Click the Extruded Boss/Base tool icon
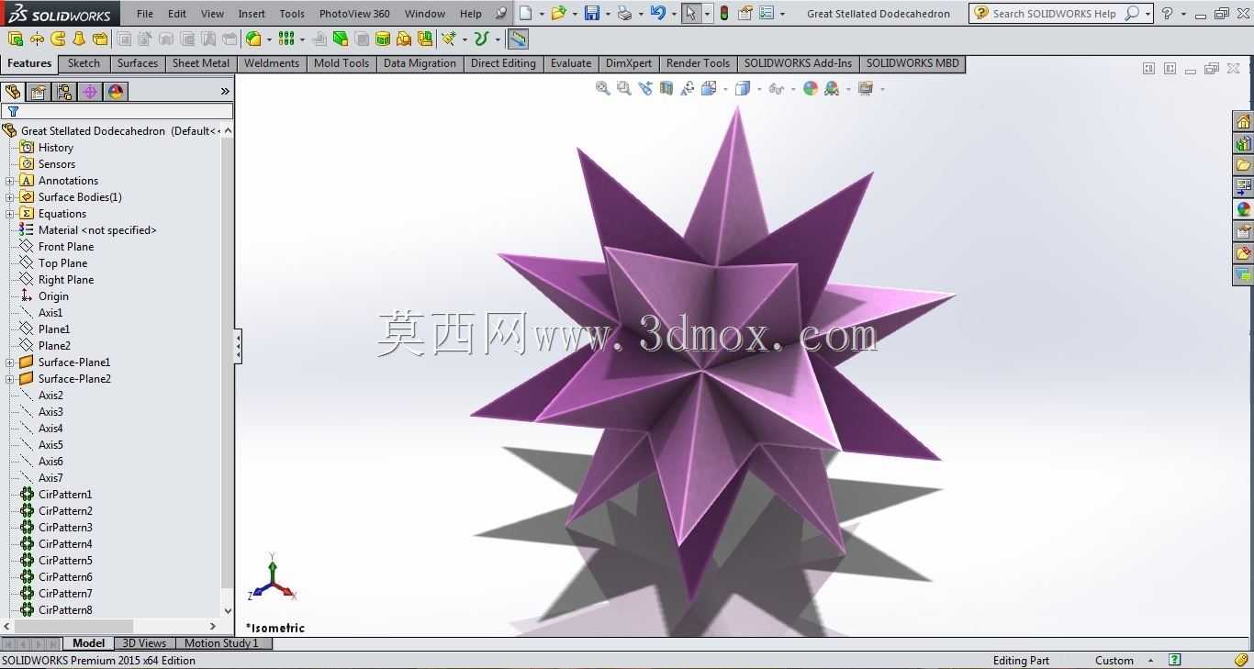 coord(15,39)
